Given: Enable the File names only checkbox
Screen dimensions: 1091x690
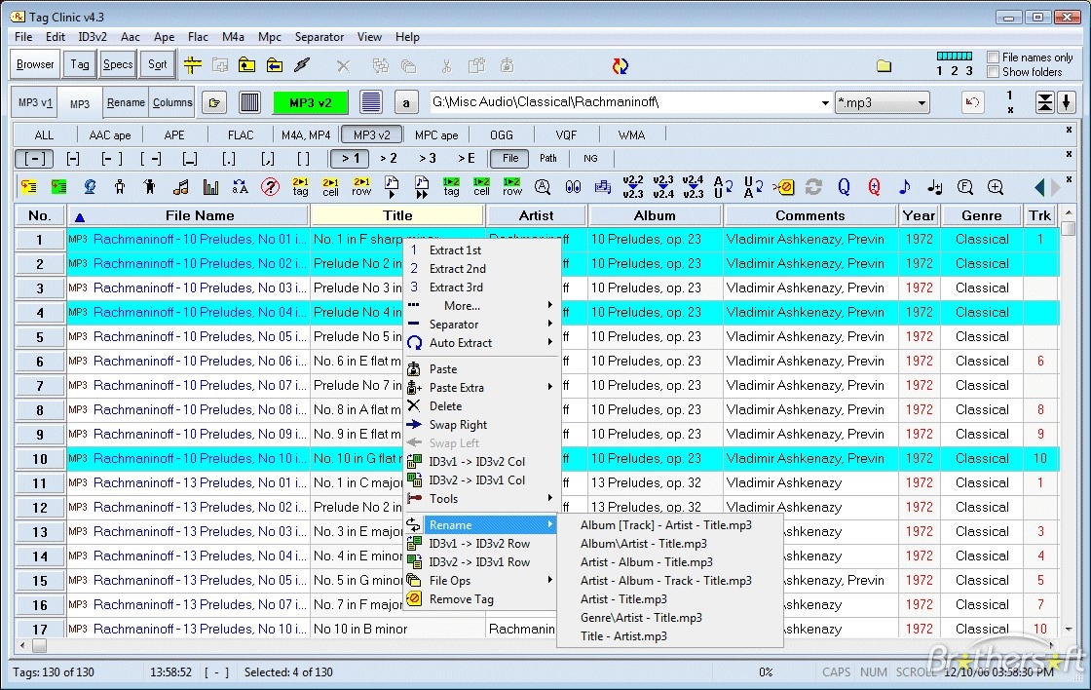Looking at the screenshot, I should tap(994, 57).
